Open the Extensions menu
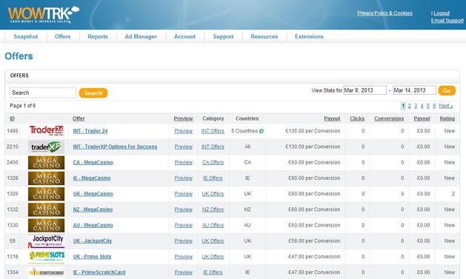Image resolution: width=466 pixels, height=279 pixels. coord(309,36)
